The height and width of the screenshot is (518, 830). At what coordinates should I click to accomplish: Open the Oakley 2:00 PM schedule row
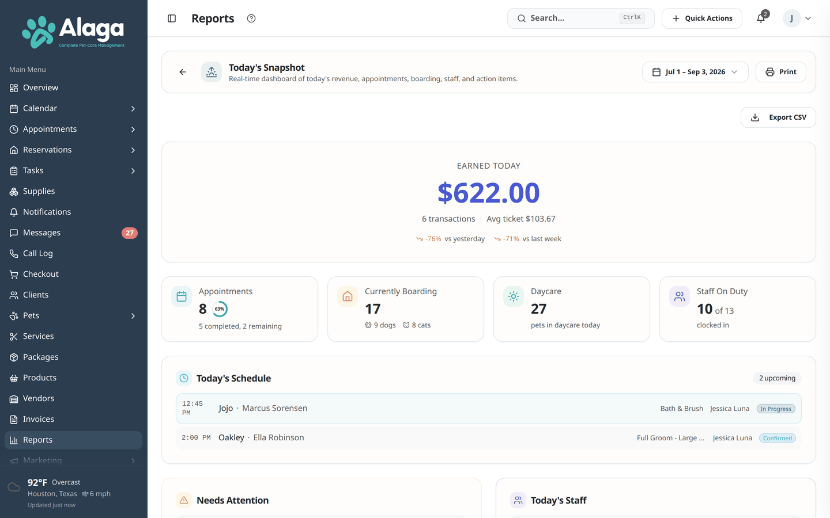tap(489, 438)
